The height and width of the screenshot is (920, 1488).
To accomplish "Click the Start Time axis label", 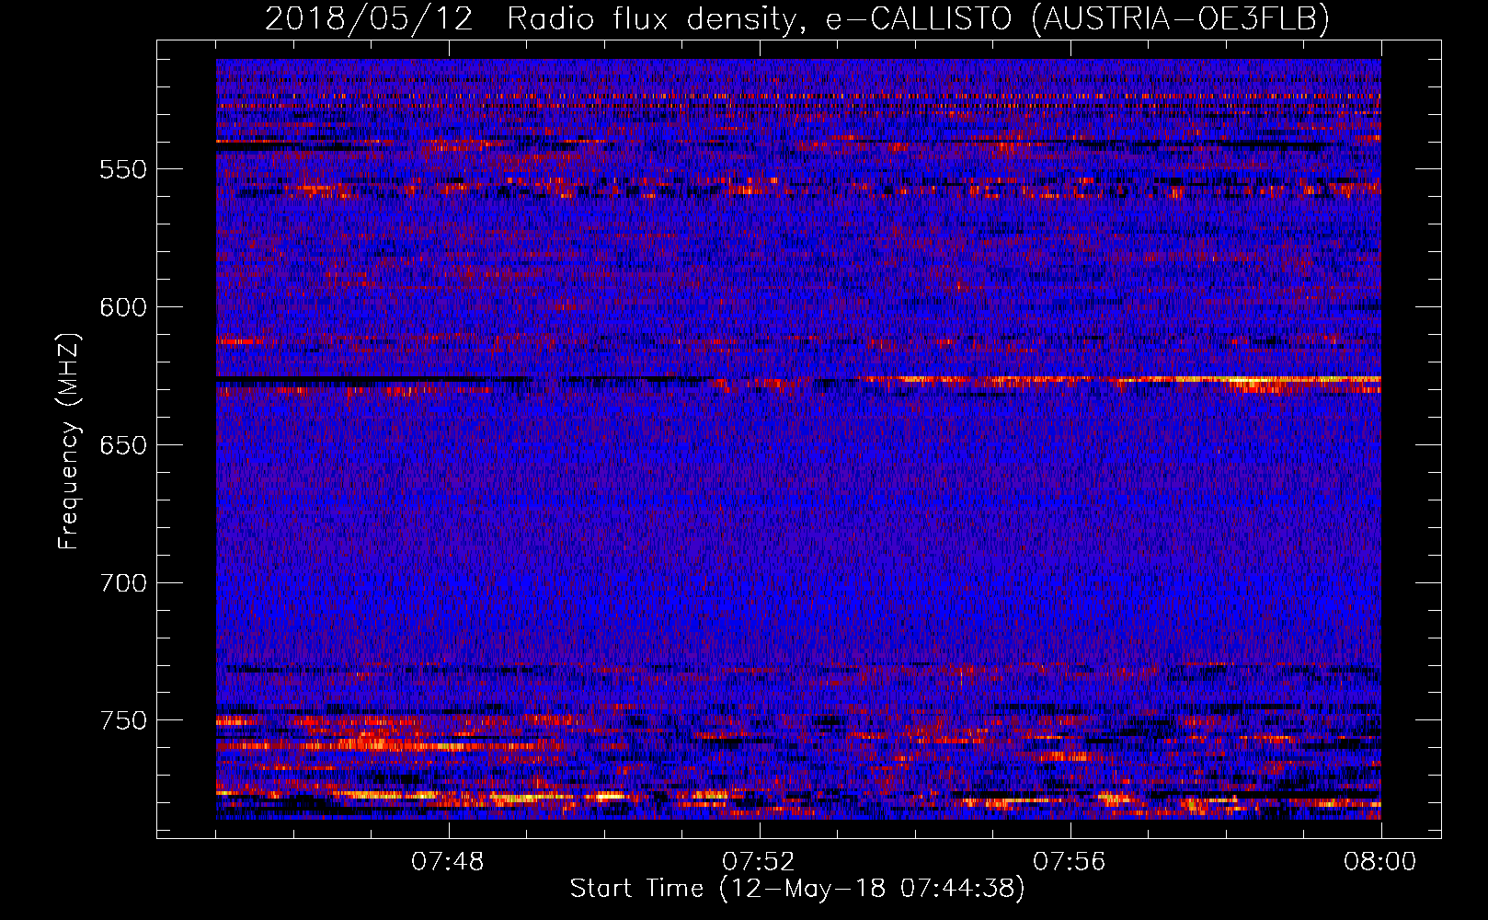I will [x=797, y=889].
